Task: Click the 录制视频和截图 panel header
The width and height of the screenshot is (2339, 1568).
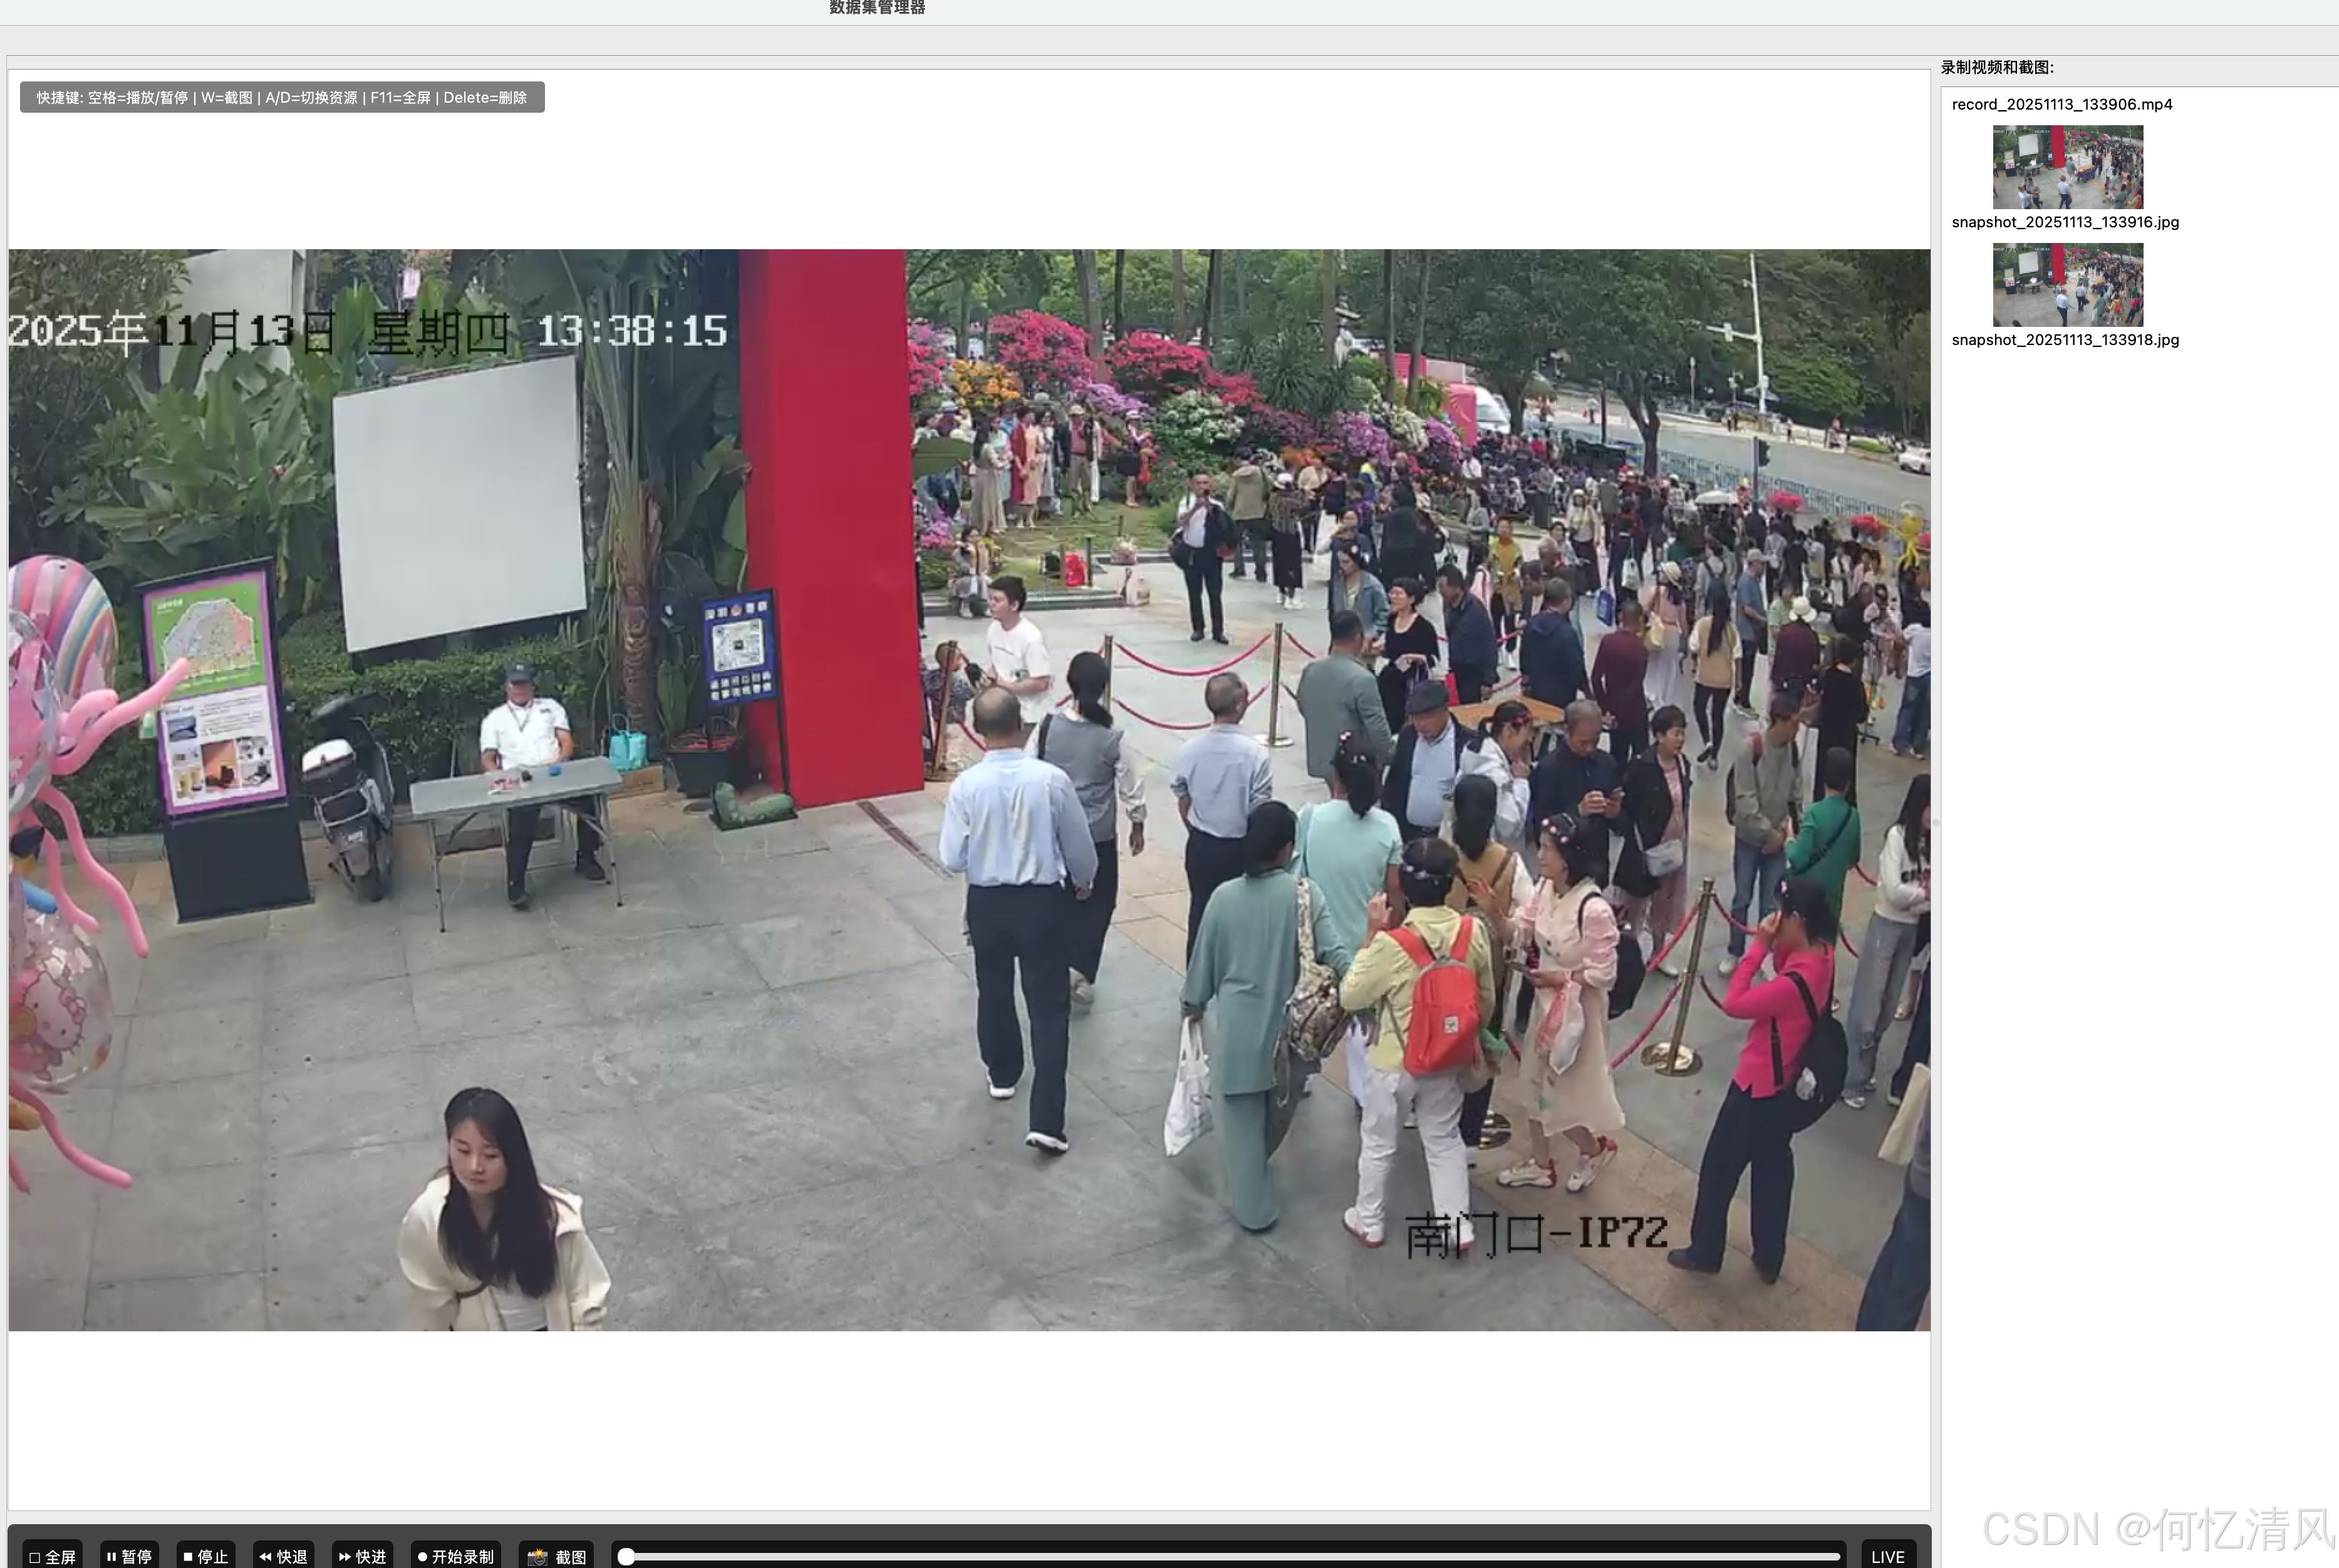Action: (1997, 67)
